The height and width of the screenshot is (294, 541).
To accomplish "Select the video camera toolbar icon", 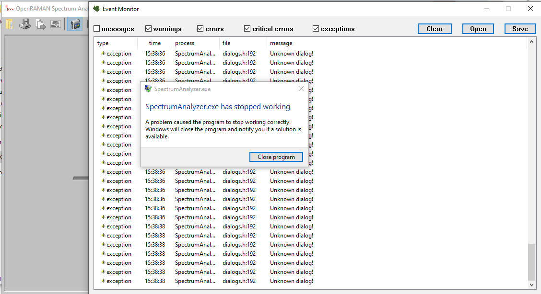I will pyautogui.click(x=74, y=24).
